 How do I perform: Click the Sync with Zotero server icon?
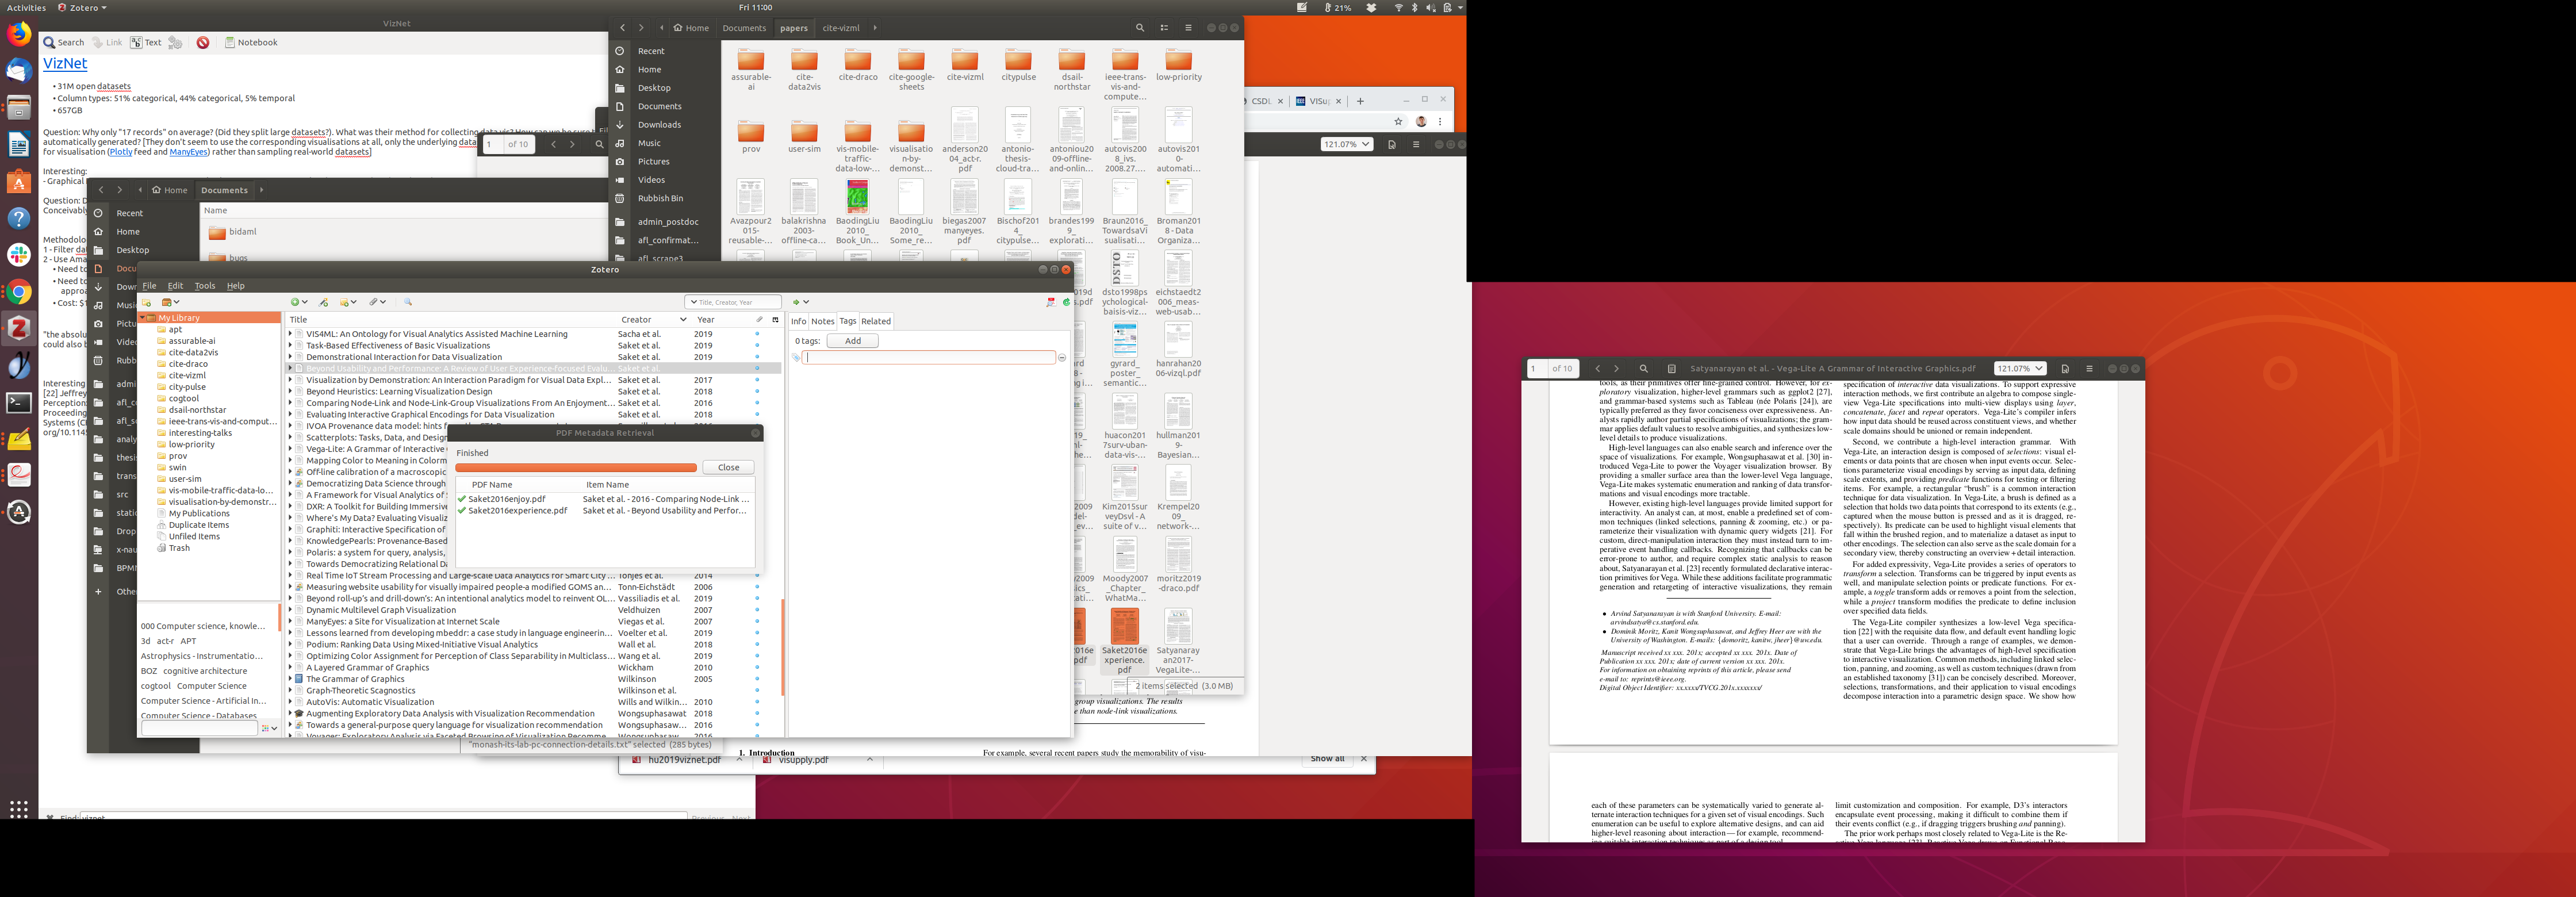[x=1066, y=302]
